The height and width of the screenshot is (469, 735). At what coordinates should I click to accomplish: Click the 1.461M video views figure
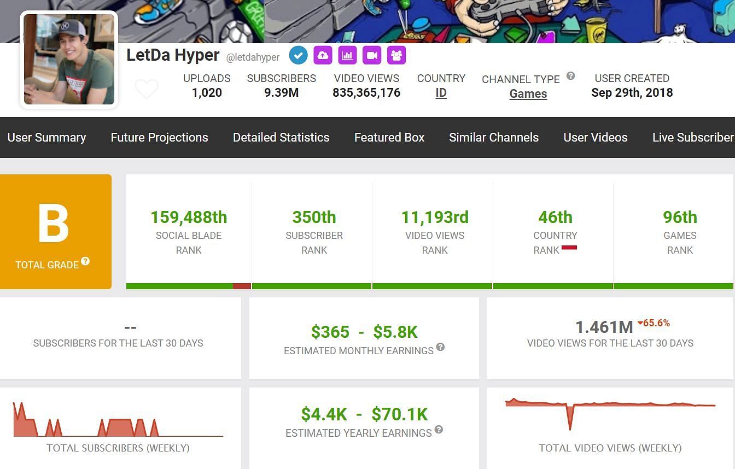pos(604,327)
